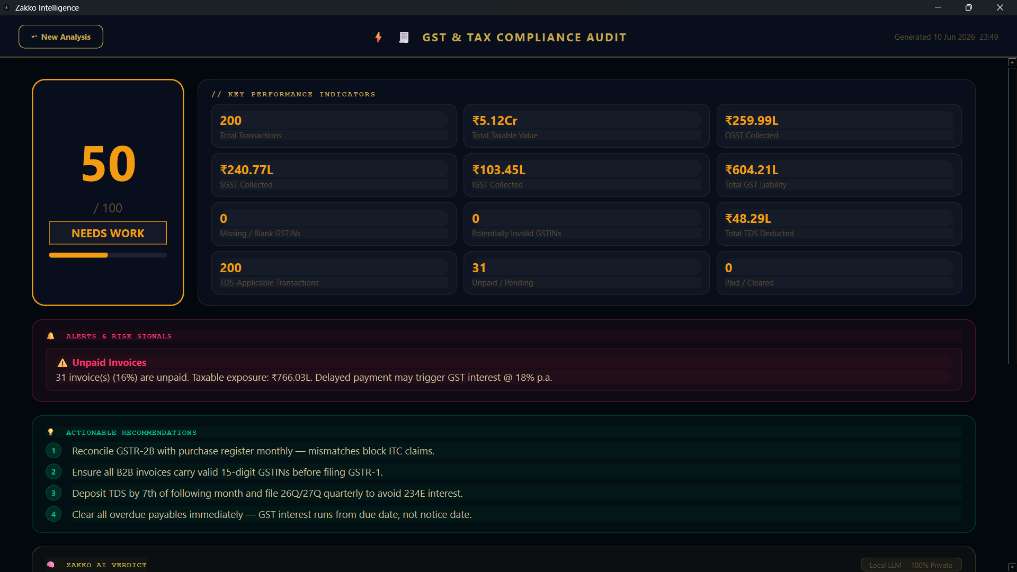
Task: Click the Local LLM 100% Private badge
Action: point(911,565)
